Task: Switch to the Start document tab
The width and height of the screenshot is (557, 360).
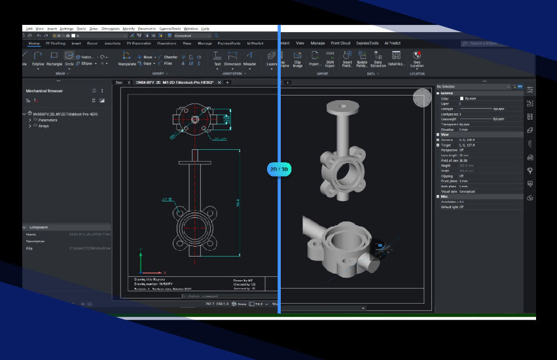Action: pos(119,82)
